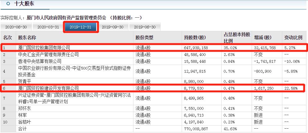Click the 变动比例 column header
Image resolution: width=308 pixels, height=133 pixels.
293,38
